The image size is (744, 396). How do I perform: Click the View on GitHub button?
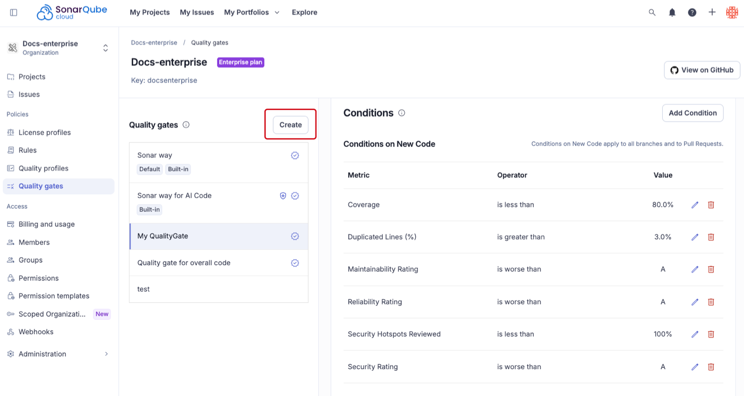tap(702, 70)
